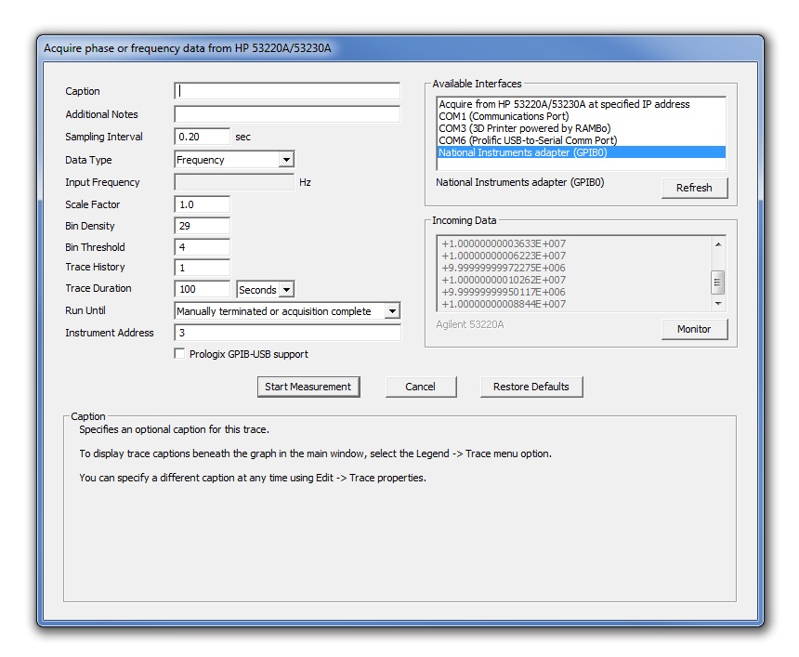Click Incoming Data scrollbar down arrow
Screen dimensions: 799x657
coord(718,303)
